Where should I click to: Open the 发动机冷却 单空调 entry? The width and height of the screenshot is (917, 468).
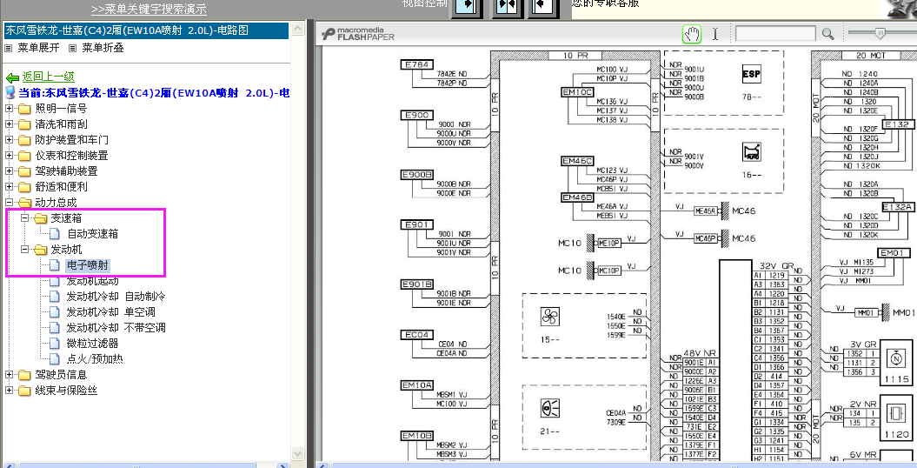click(110, 312)
